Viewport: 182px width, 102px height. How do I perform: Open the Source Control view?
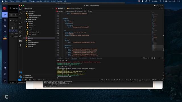pyautogui.click(x=20, y=18)
